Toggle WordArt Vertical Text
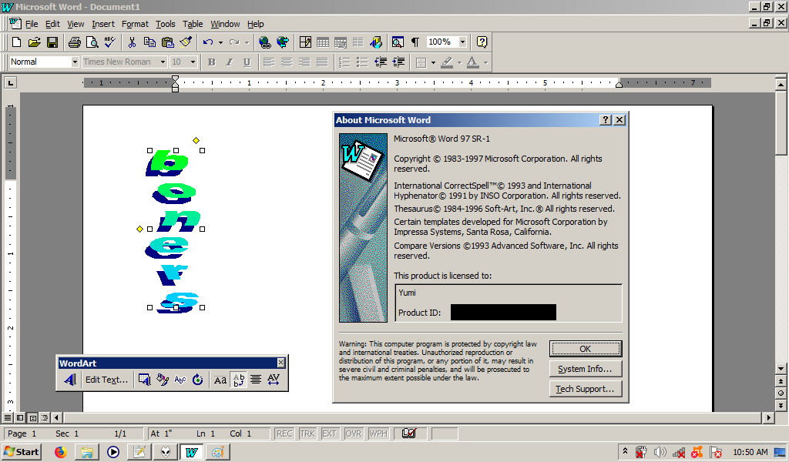 (x=239, y=380)
